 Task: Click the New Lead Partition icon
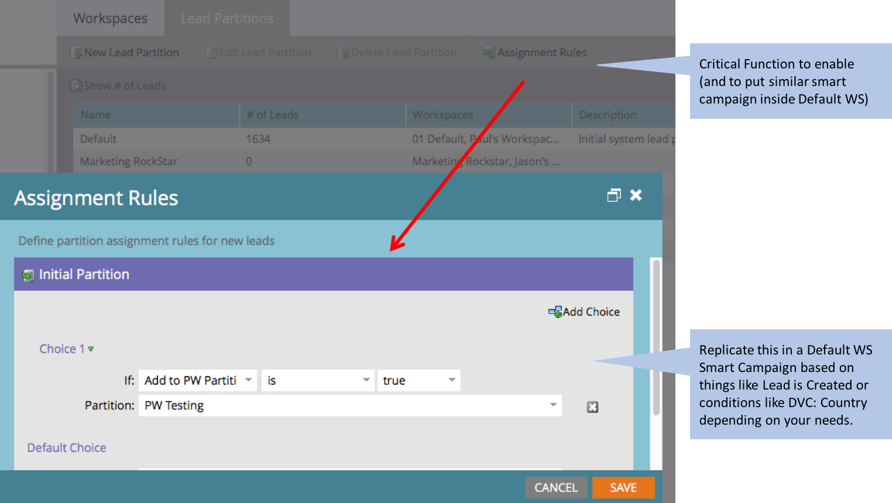(76, 53)
